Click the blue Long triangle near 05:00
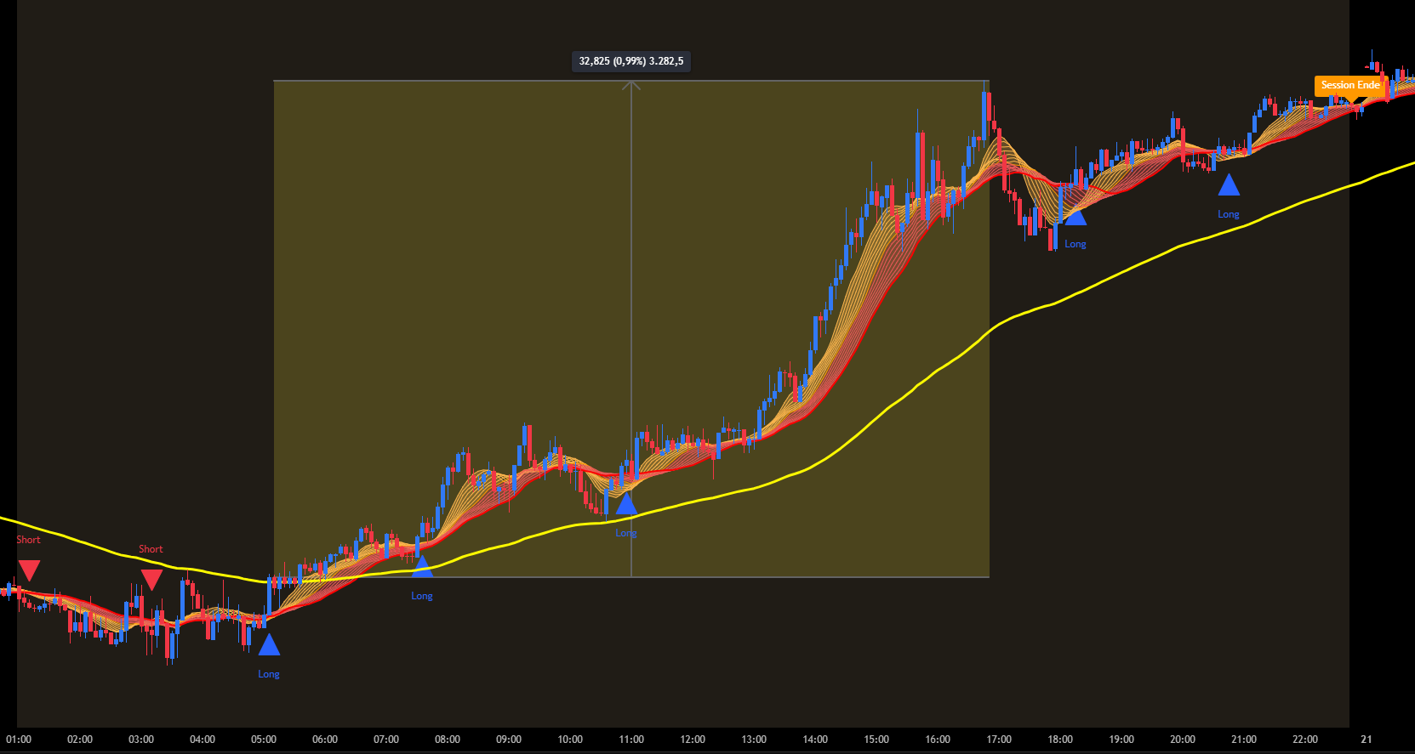Image resolution: width=1415 pixels, height=754 pixels. (x=269, y=646)
